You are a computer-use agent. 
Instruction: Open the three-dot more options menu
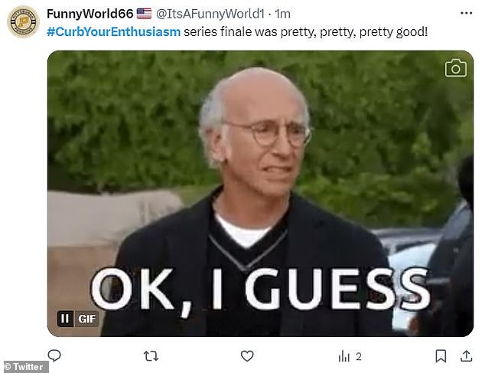click(x=466, y=13)
